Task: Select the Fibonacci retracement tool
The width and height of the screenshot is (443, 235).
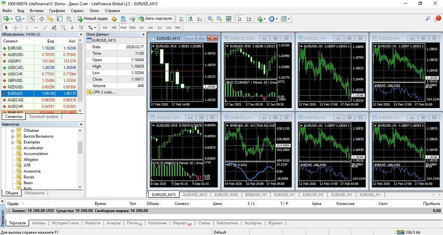Action: (63, 27)
